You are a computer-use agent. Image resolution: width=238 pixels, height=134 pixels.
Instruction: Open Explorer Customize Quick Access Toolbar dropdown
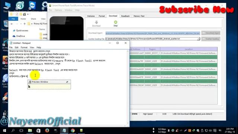coord(28,14)
